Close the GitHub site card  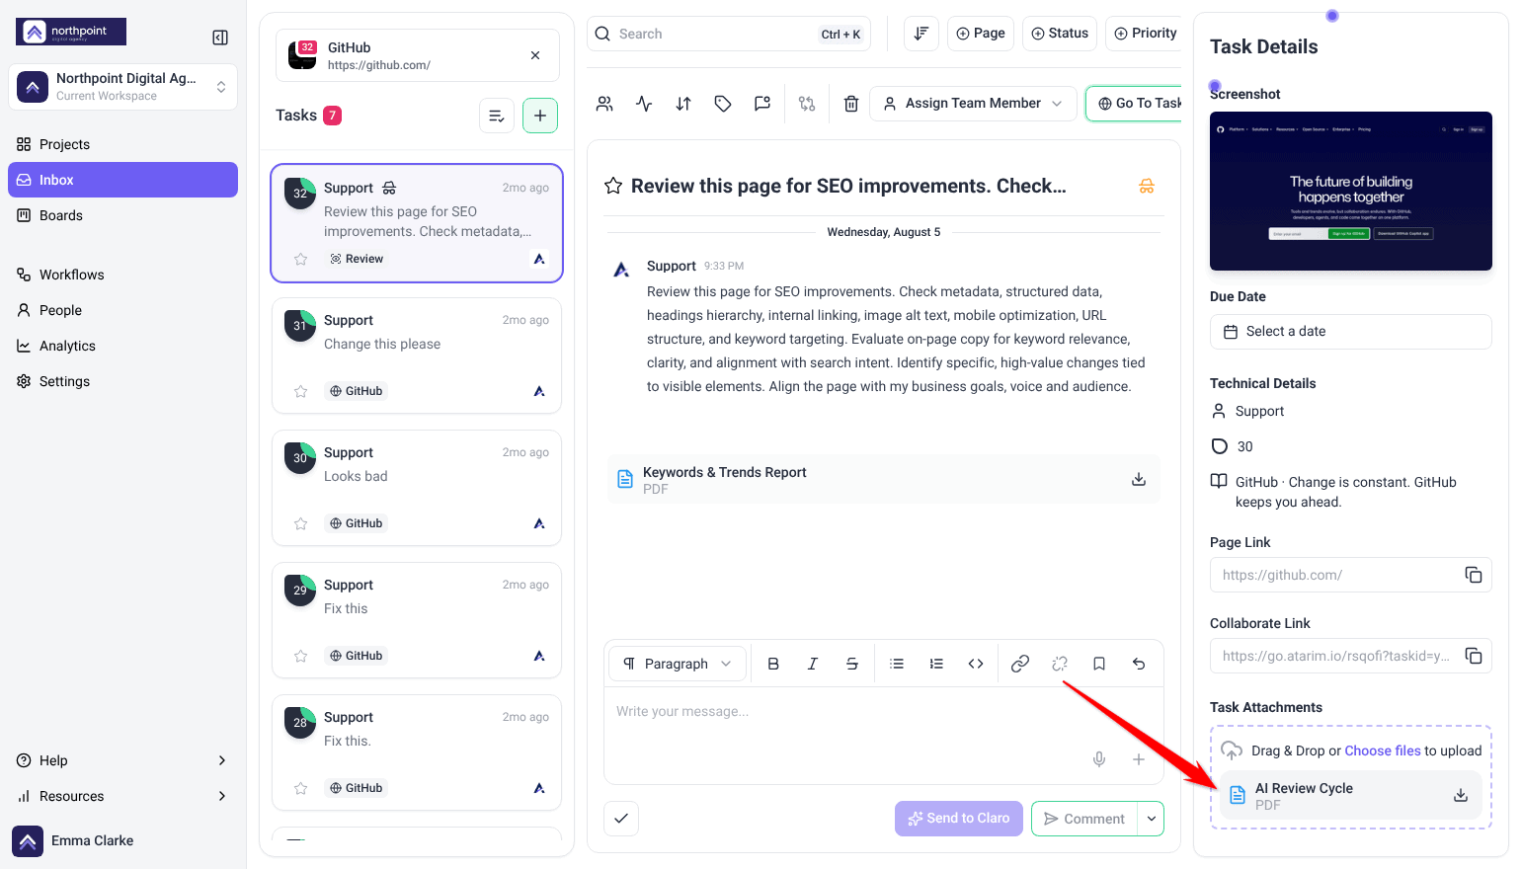click(535, 55)
